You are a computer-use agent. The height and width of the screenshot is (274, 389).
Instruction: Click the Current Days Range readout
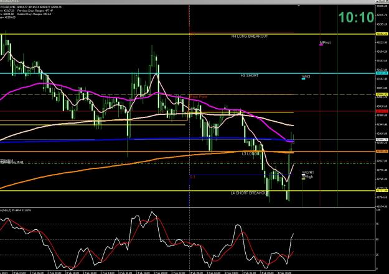[34, 14]
